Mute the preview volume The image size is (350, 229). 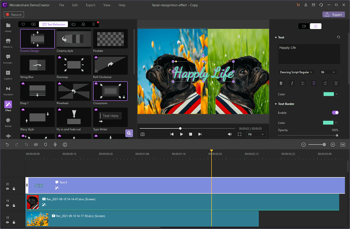click(x=230, y=134)
